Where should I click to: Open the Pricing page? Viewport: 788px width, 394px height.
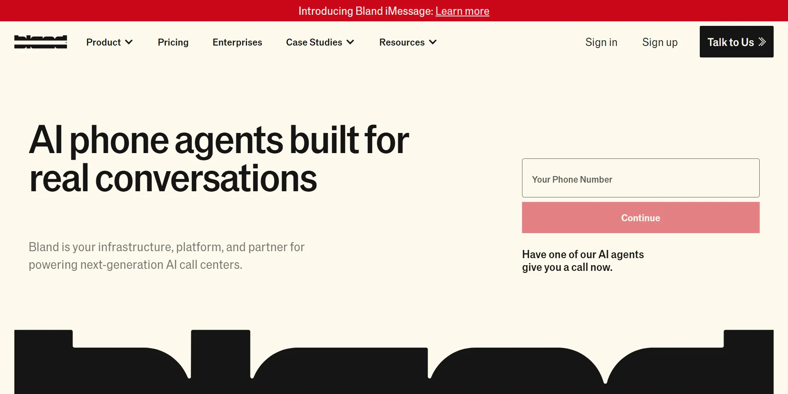tap(173, 42)
